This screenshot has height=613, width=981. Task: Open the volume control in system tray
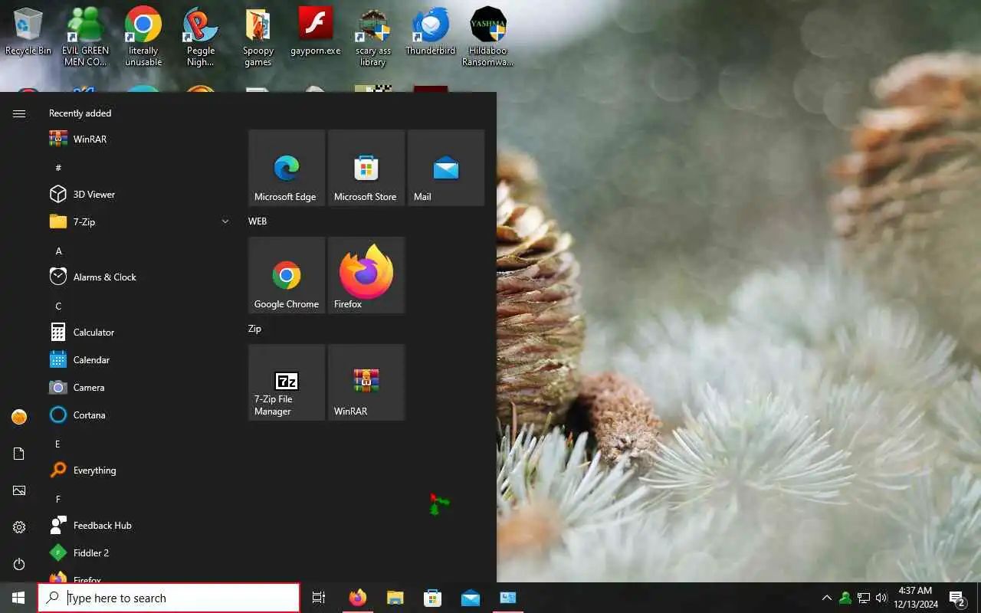[881, 598]
